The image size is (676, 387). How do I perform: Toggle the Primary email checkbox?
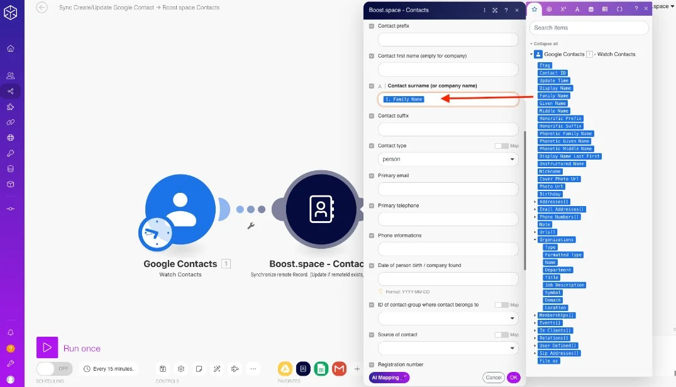(372, 176)
